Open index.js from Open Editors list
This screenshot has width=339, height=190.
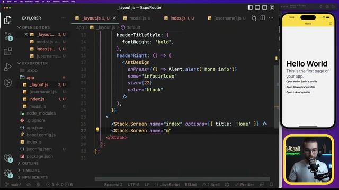46,49
